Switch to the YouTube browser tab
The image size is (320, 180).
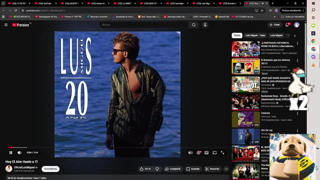tap(45, 3)
